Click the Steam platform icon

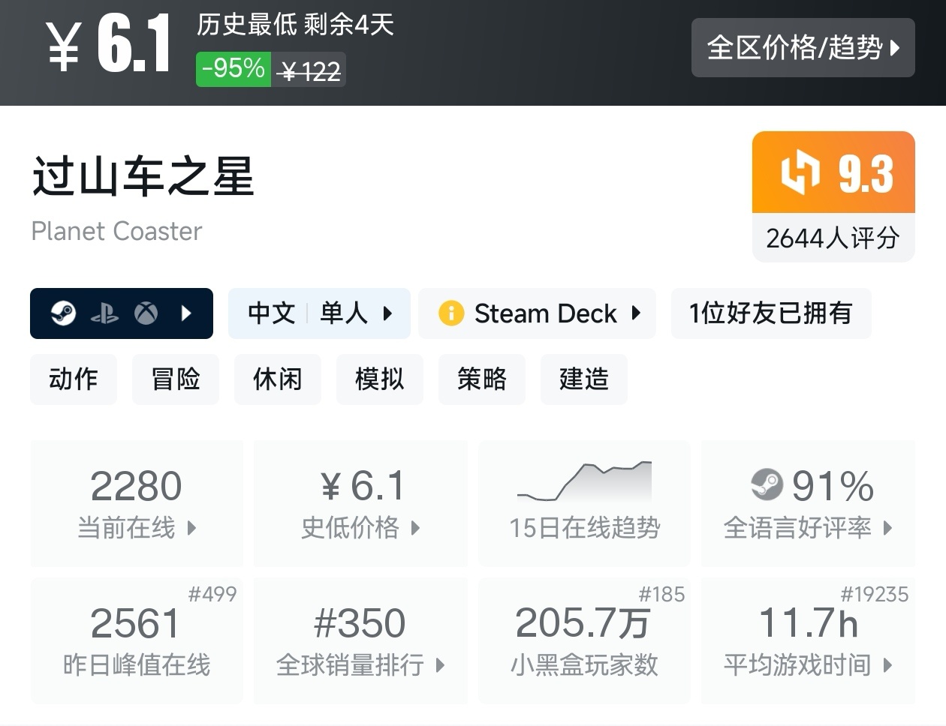pos(63,313)
